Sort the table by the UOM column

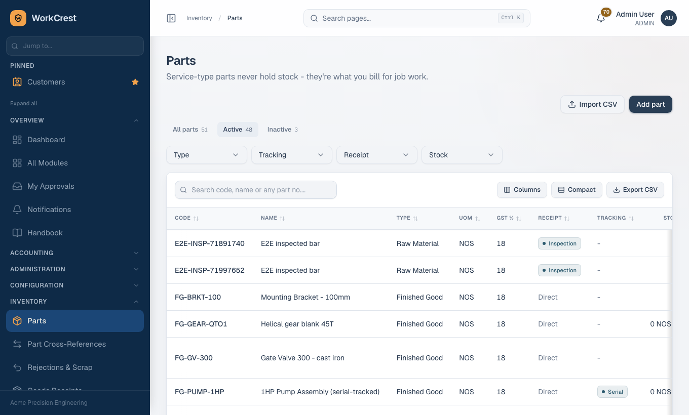pos(470,218)
